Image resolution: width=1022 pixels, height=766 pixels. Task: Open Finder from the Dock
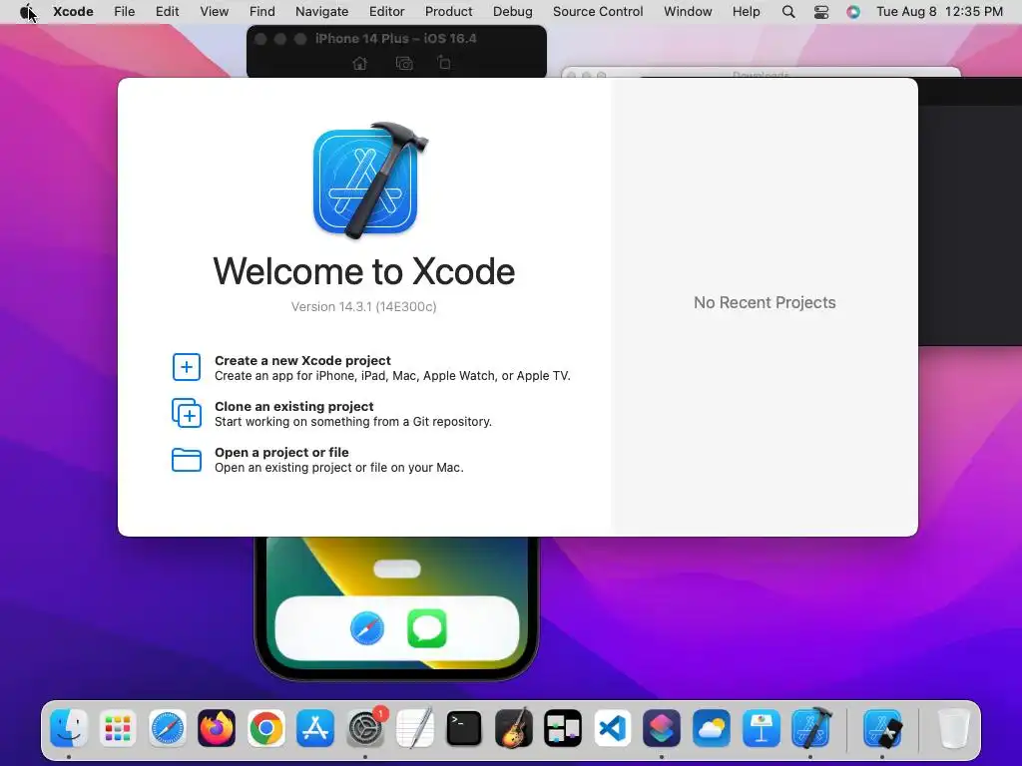click(x=68, y=728)
